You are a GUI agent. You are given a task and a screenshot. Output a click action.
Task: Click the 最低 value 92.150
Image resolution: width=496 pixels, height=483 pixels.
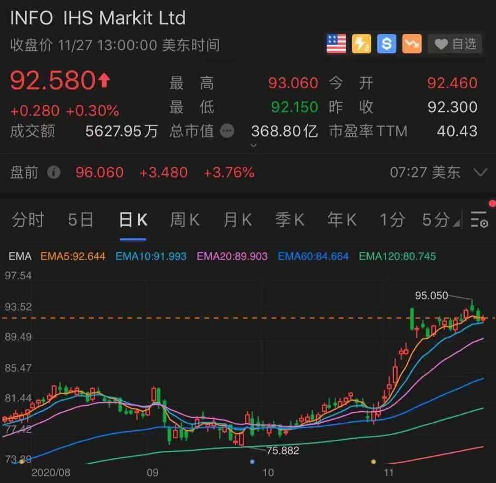pos(295,107)
